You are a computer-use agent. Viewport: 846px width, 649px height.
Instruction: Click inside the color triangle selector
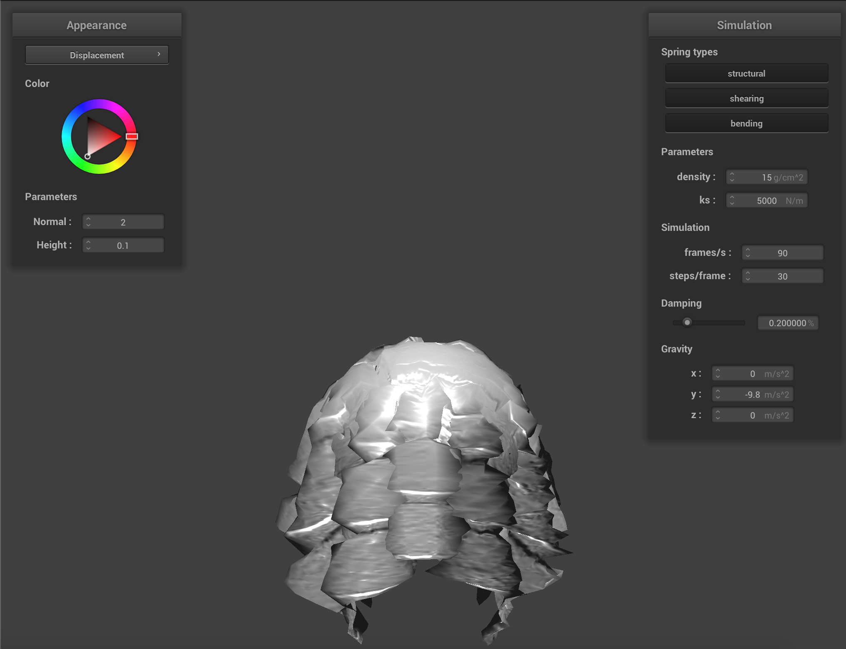coord(100,136)
